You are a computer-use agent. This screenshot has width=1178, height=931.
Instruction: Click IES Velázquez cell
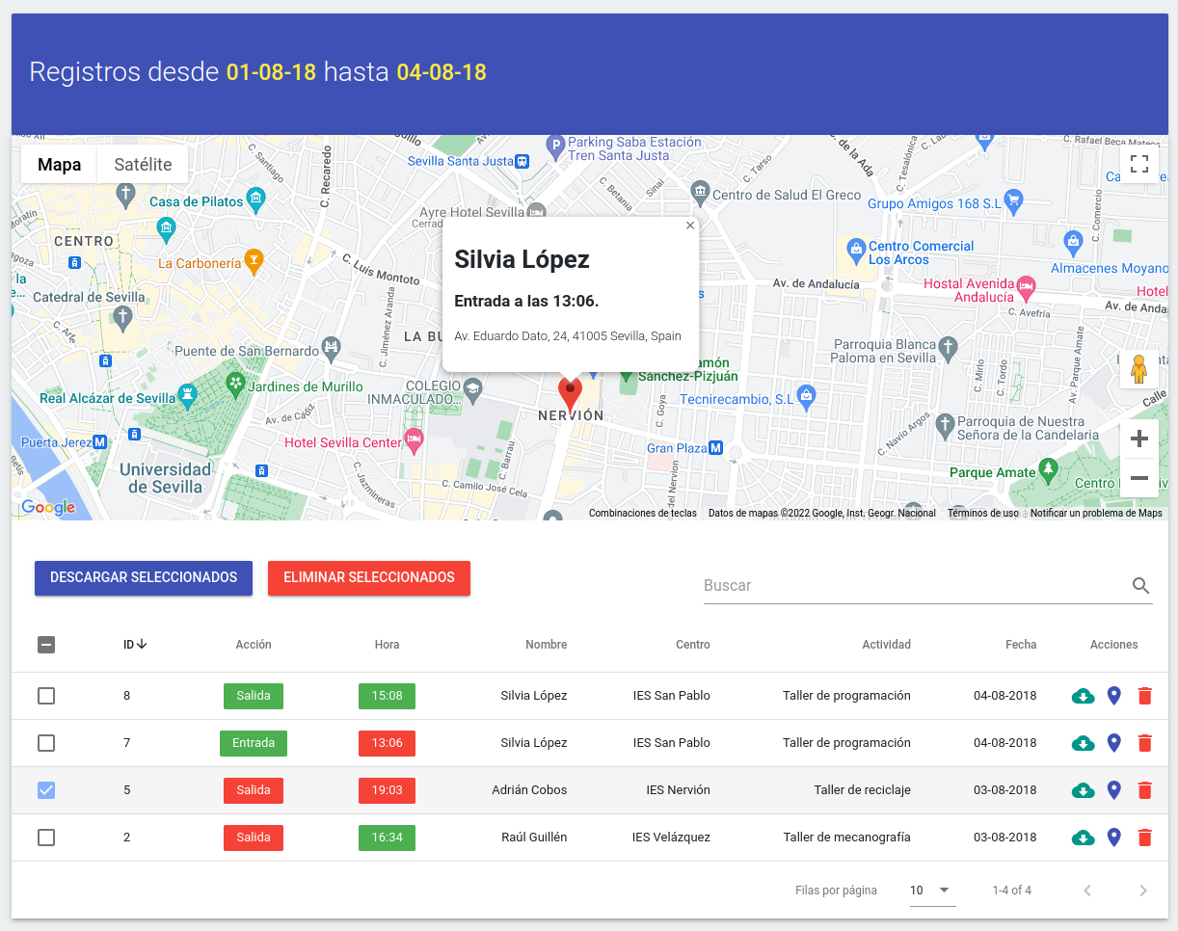tap(671, 838)
